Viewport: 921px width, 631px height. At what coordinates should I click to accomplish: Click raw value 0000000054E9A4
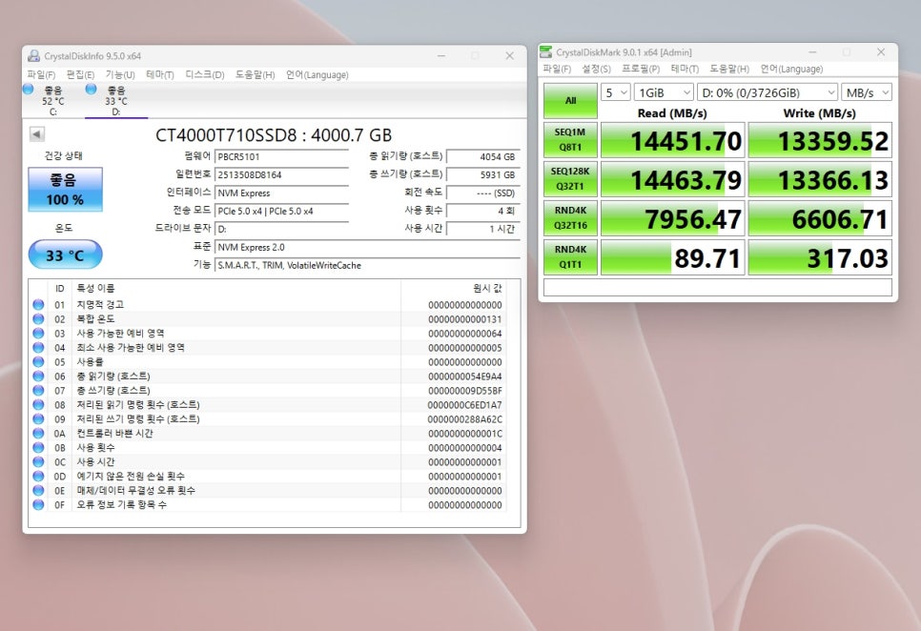tap(464, 377)
